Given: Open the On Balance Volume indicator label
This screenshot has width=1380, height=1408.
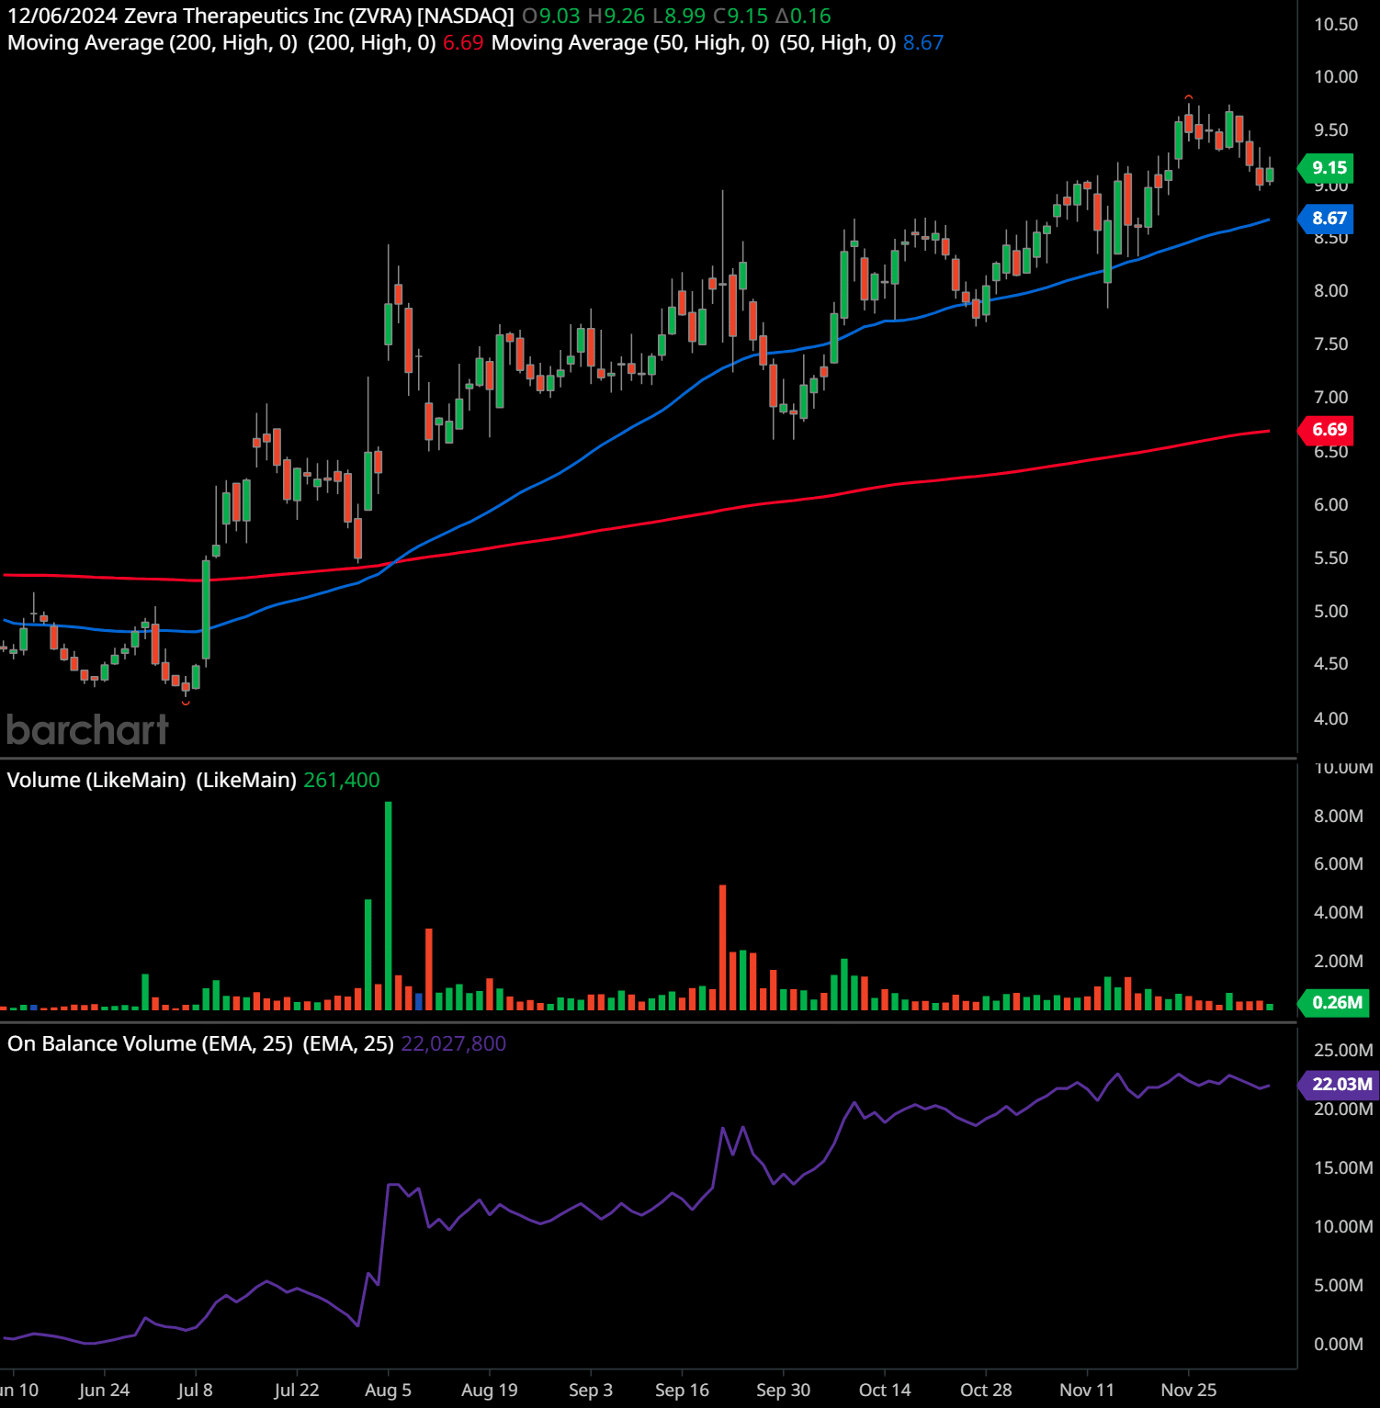Looking at the screenshot, I should coord(200,1043).
